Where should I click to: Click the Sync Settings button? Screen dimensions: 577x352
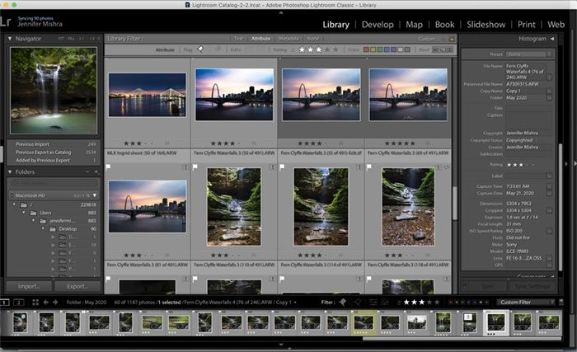coord(532,286)
